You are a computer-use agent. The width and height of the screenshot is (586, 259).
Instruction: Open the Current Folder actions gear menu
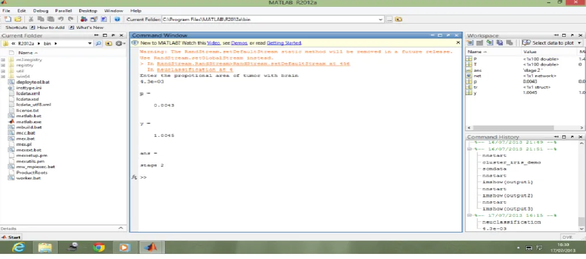pyautogui.click(x=119, y=44)
